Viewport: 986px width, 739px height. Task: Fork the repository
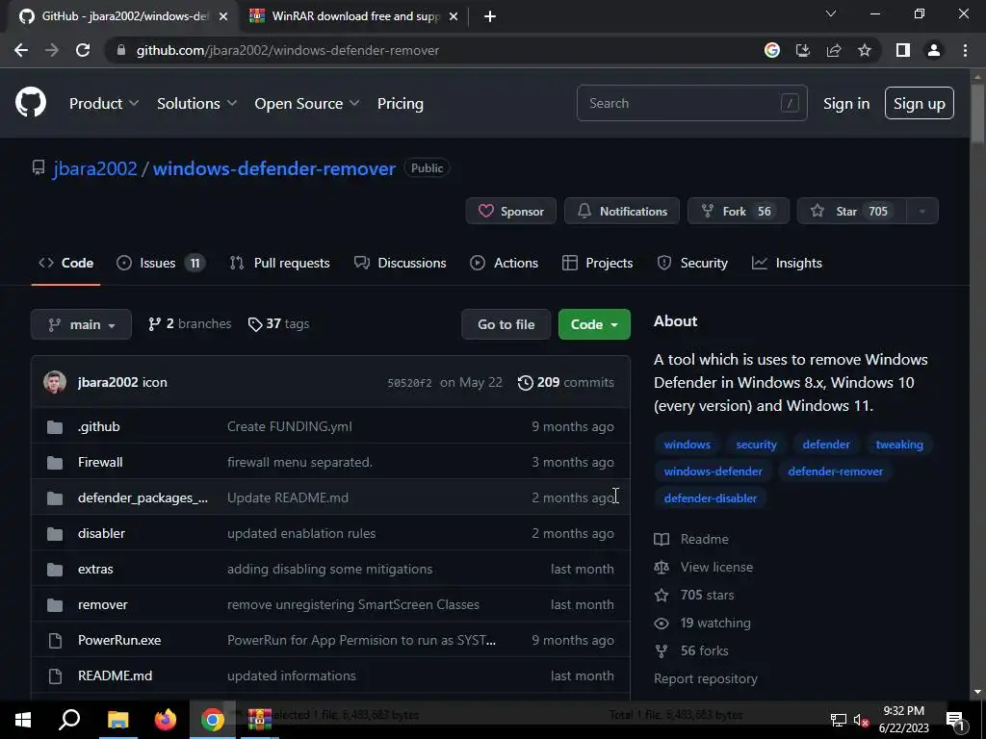click(x=739, y=211)
